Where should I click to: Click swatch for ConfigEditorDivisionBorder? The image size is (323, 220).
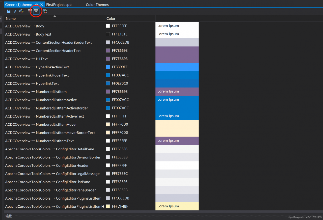click(x=108, y=157)
